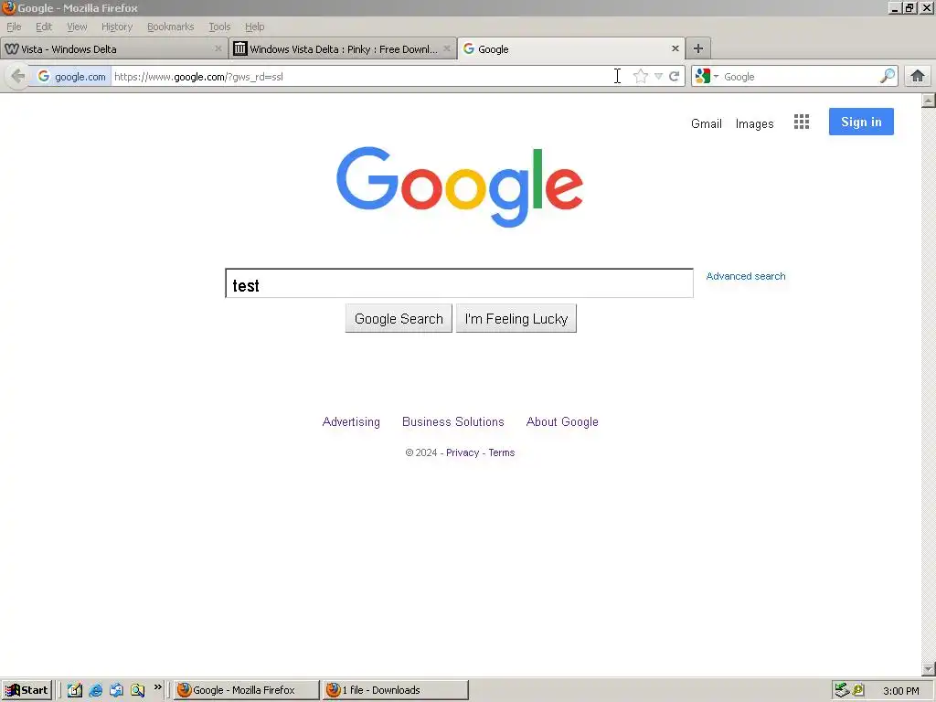
Task: Open the Help menu
Action: tap(254, 27)
